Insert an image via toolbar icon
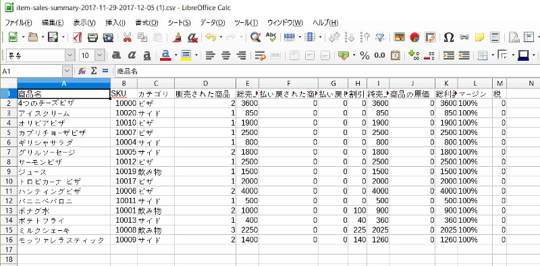This screenshot has width=540, height=266. coord(399,37)
